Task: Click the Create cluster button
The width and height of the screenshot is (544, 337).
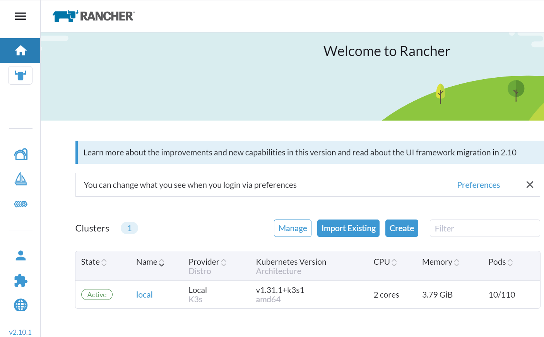Action: click(402, 228)
